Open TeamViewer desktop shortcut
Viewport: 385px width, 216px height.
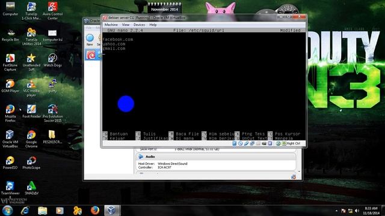pos(10,188)
